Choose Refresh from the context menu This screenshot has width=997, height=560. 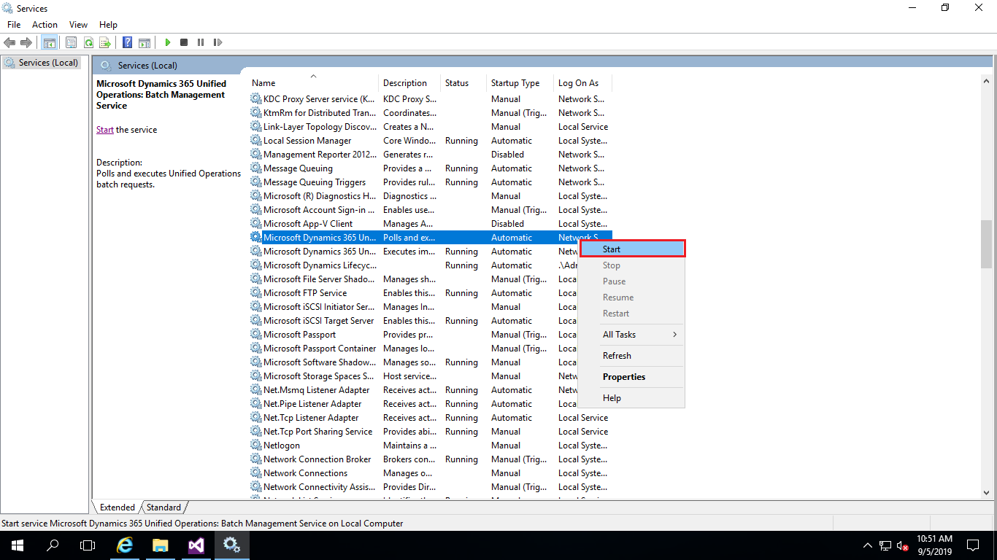click(632, 356)
